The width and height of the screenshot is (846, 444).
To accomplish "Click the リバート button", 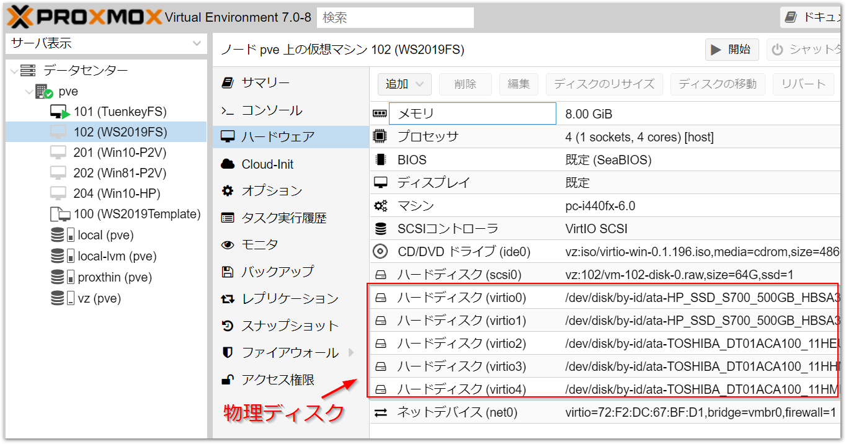I will pos(804,84).
